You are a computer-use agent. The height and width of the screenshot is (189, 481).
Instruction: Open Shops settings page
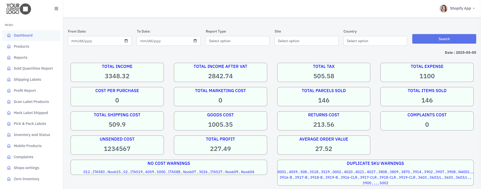pos(31,168)
